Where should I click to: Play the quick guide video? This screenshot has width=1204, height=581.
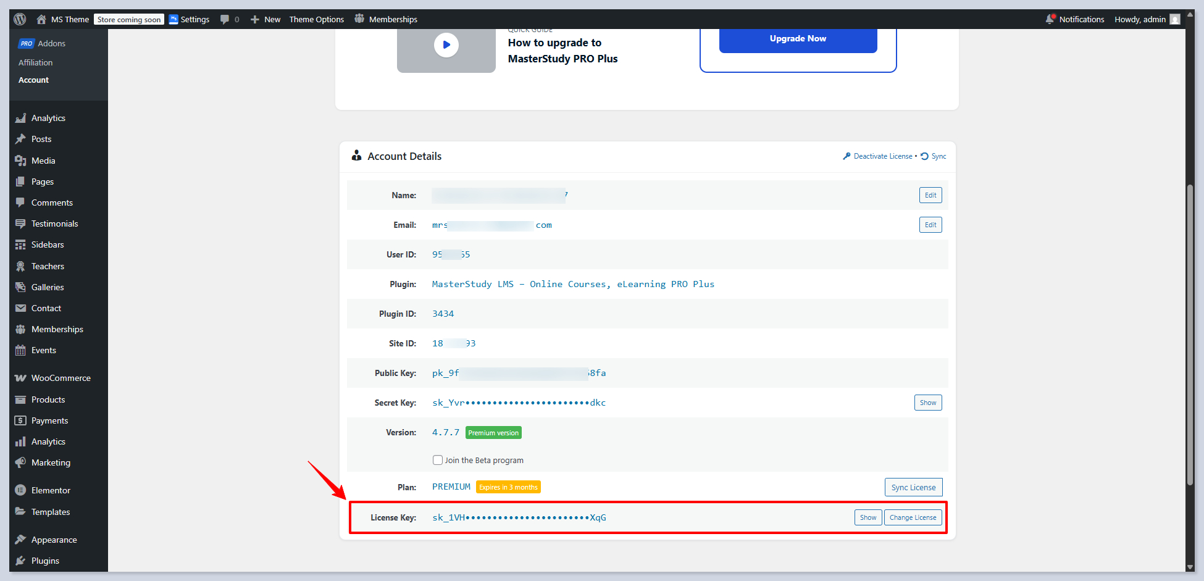click(x=446, y=45)
